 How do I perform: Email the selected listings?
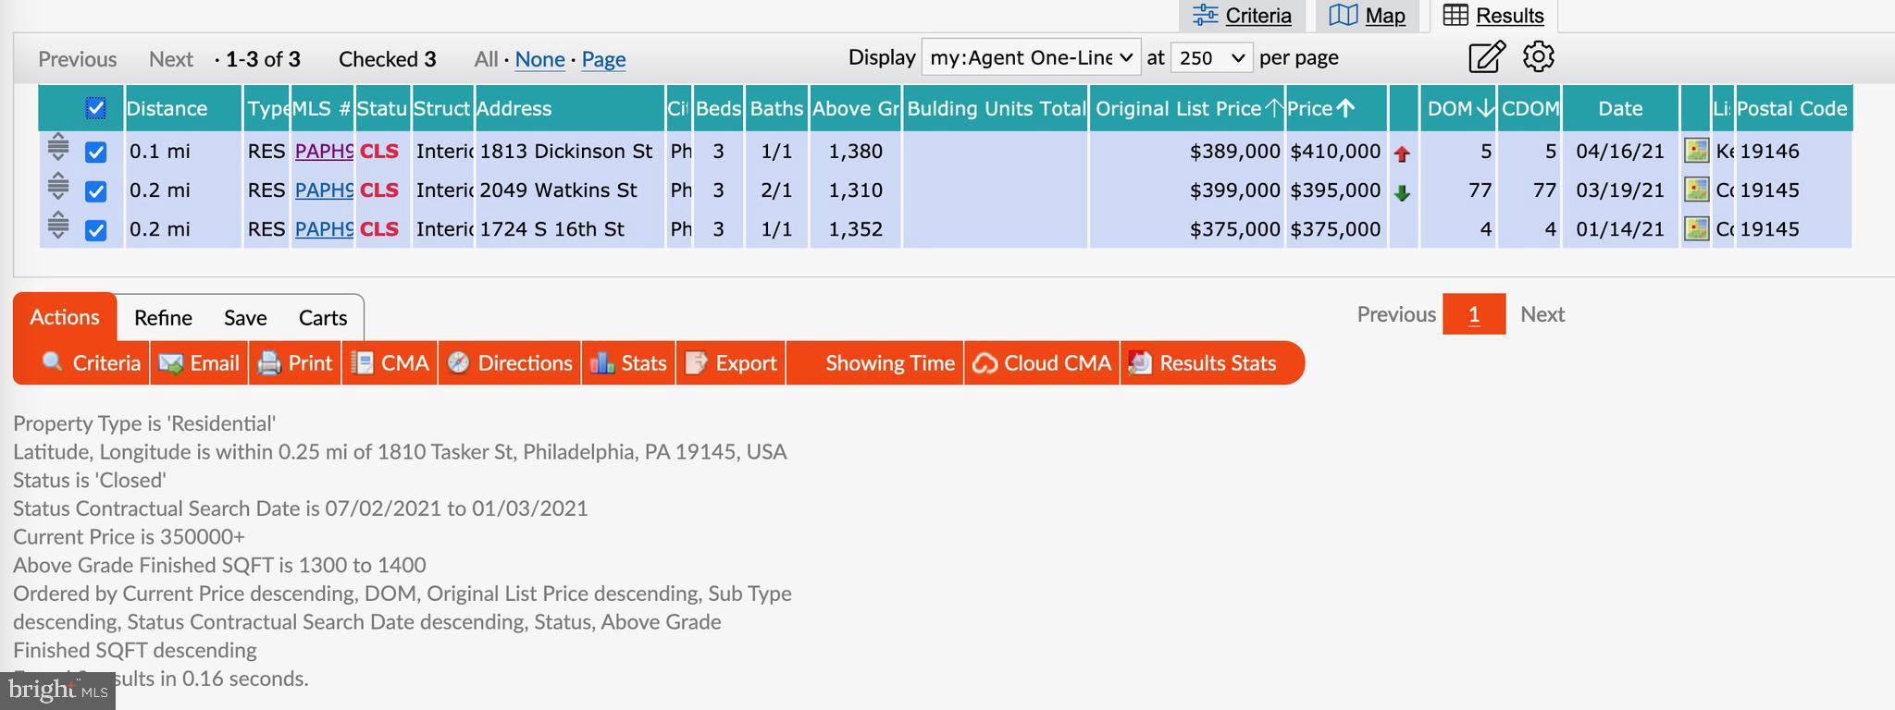(x=199, y=363)
